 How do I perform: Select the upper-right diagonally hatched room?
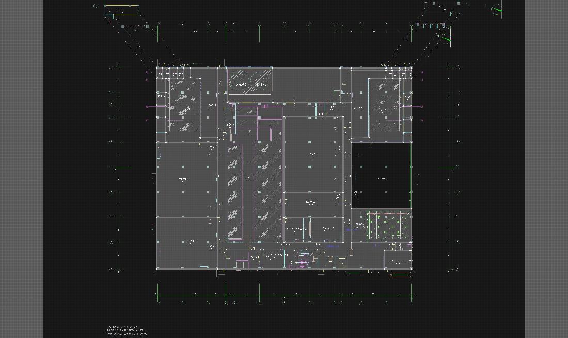pos(385,105)
